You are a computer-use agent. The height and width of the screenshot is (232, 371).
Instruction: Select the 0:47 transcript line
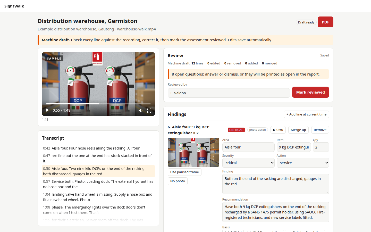click(98, 158)
